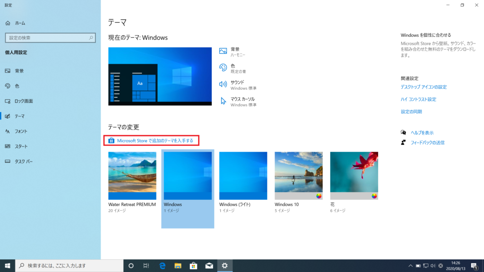Open Microsoft Store from taskbar
Viewport: 484px width, 272px height.
pos(193,265)
